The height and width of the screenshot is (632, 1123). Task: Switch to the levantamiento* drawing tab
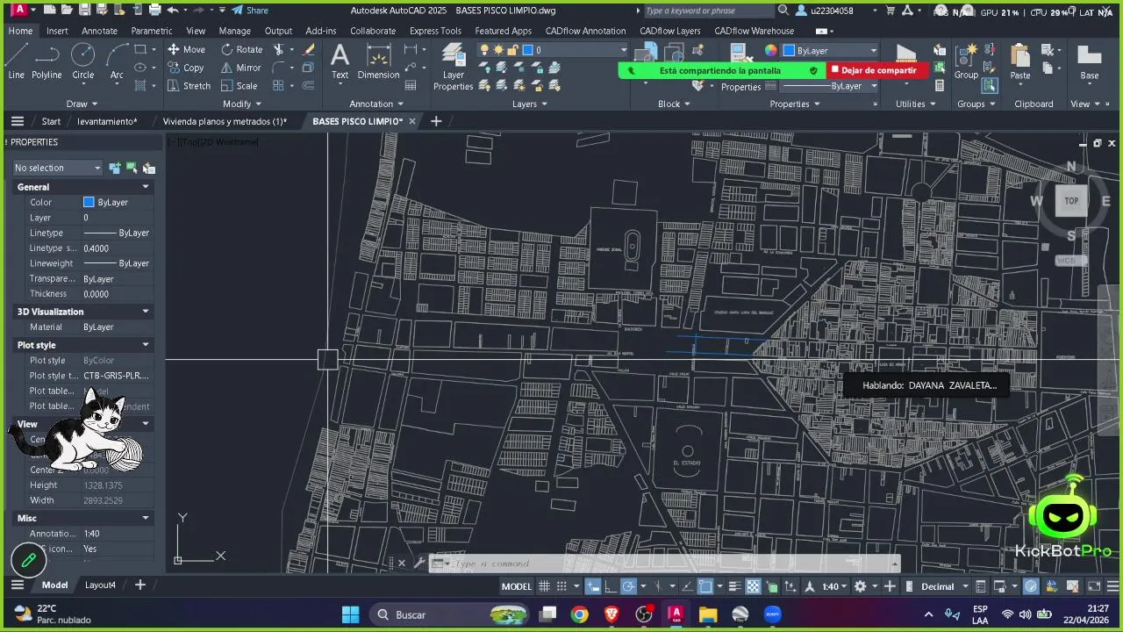coord(107,121)
